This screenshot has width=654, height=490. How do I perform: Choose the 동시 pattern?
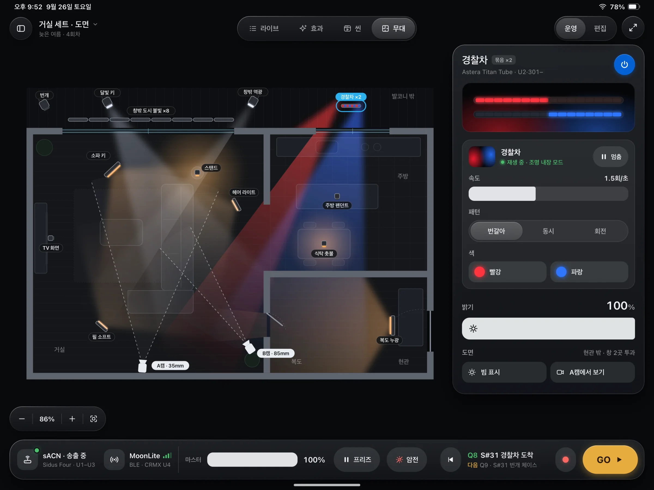[548, 231]
